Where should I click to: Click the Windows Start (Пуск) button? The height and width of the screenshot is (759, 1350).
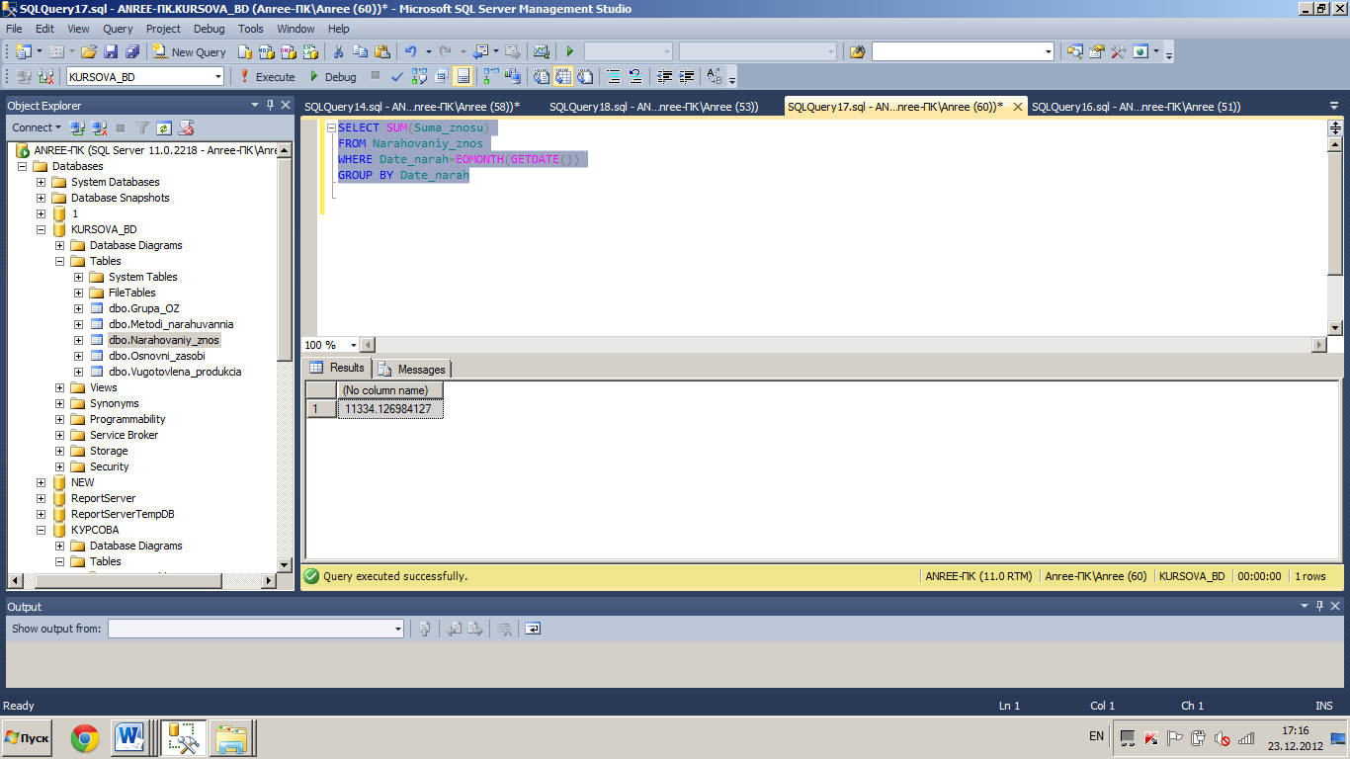coord(27,737)
